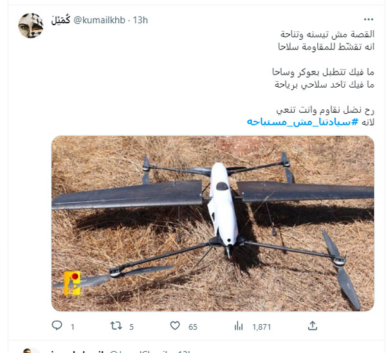Click the retweet count number 5
This screenshot has width=386, height=353.
131,327
